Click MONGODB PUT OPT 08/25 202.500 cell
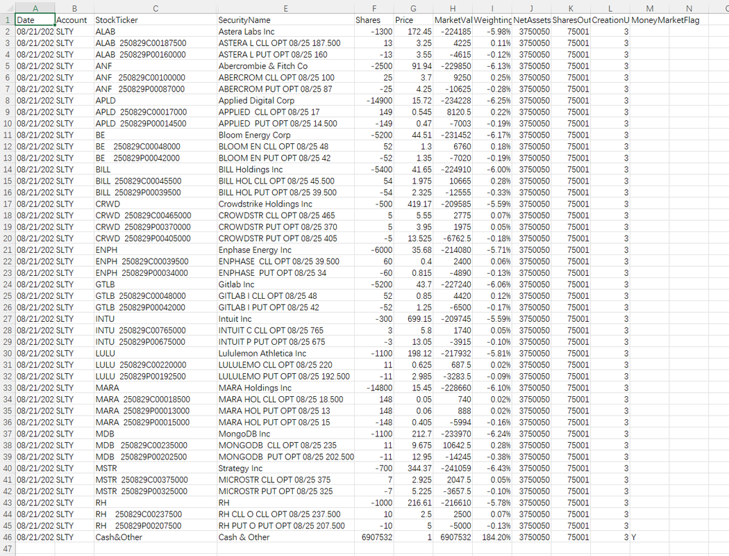729x556 pixels. 285,457
